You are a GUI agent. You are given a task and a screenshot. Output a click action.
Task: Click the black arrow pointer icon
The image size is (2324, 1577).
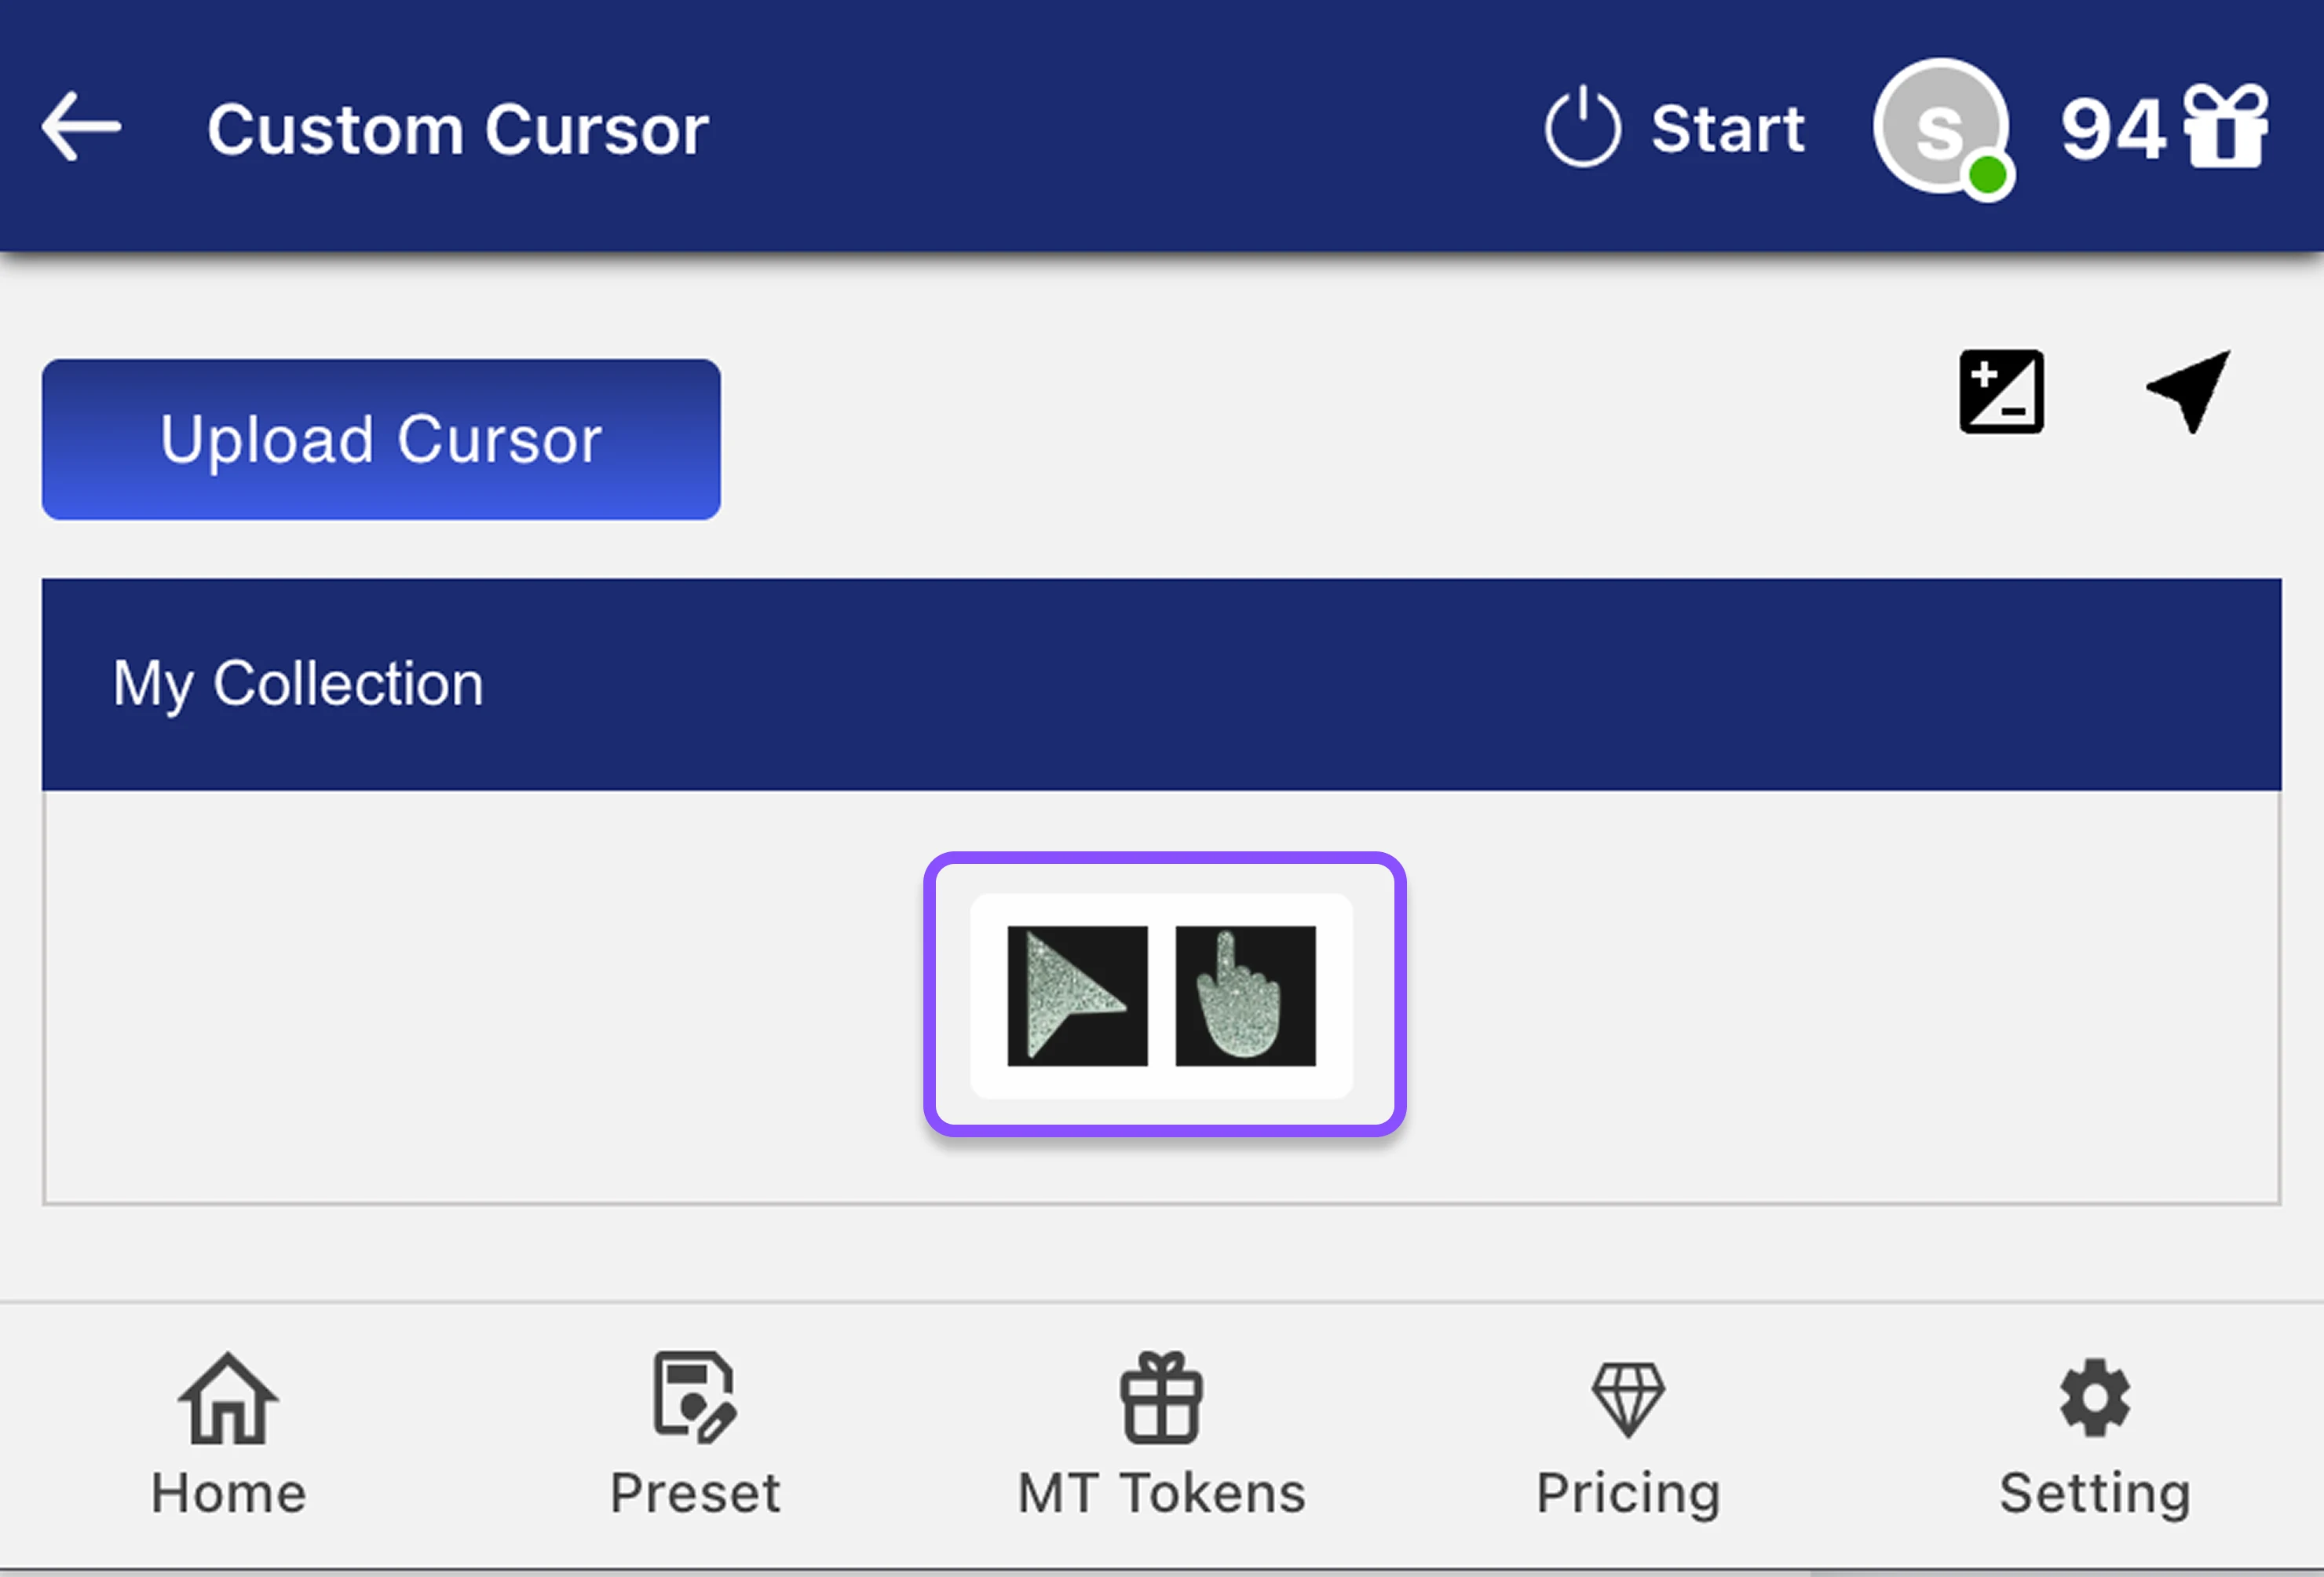(2190, 389)
